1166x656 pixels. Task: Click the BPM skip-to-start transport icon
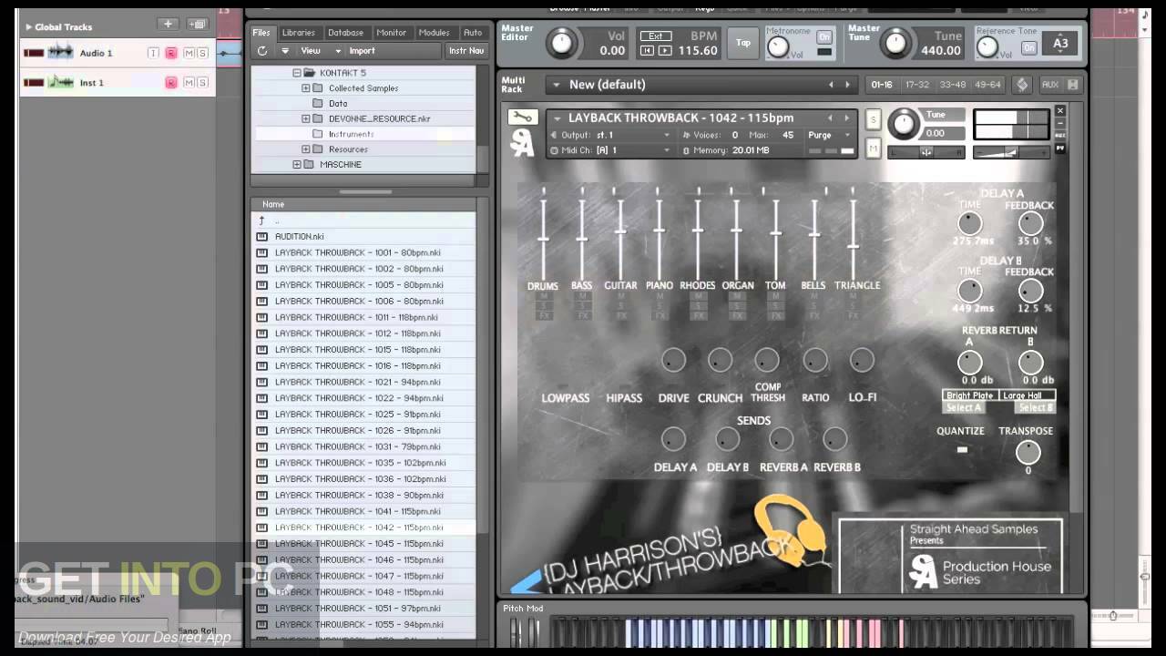click(647, 51)
